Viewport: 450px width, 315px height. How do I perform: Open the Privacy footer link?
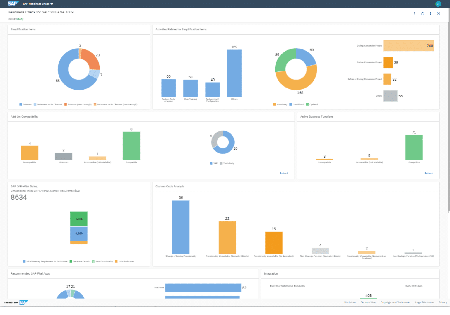443,302
